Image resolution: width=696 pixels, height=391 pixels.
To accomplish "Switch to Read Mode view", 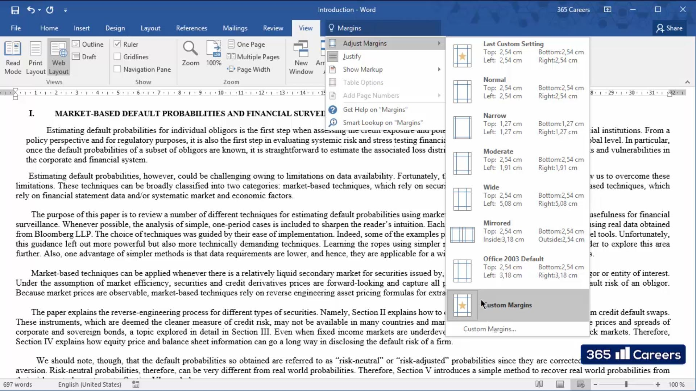I will click(x=13, y=57).
